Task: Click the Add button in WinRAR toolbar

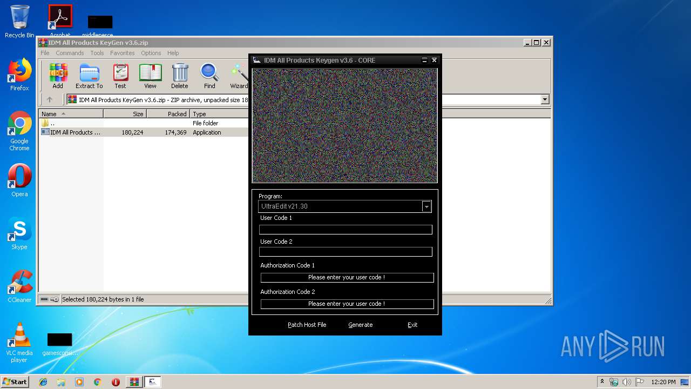Action: click(x=58, y=76)
